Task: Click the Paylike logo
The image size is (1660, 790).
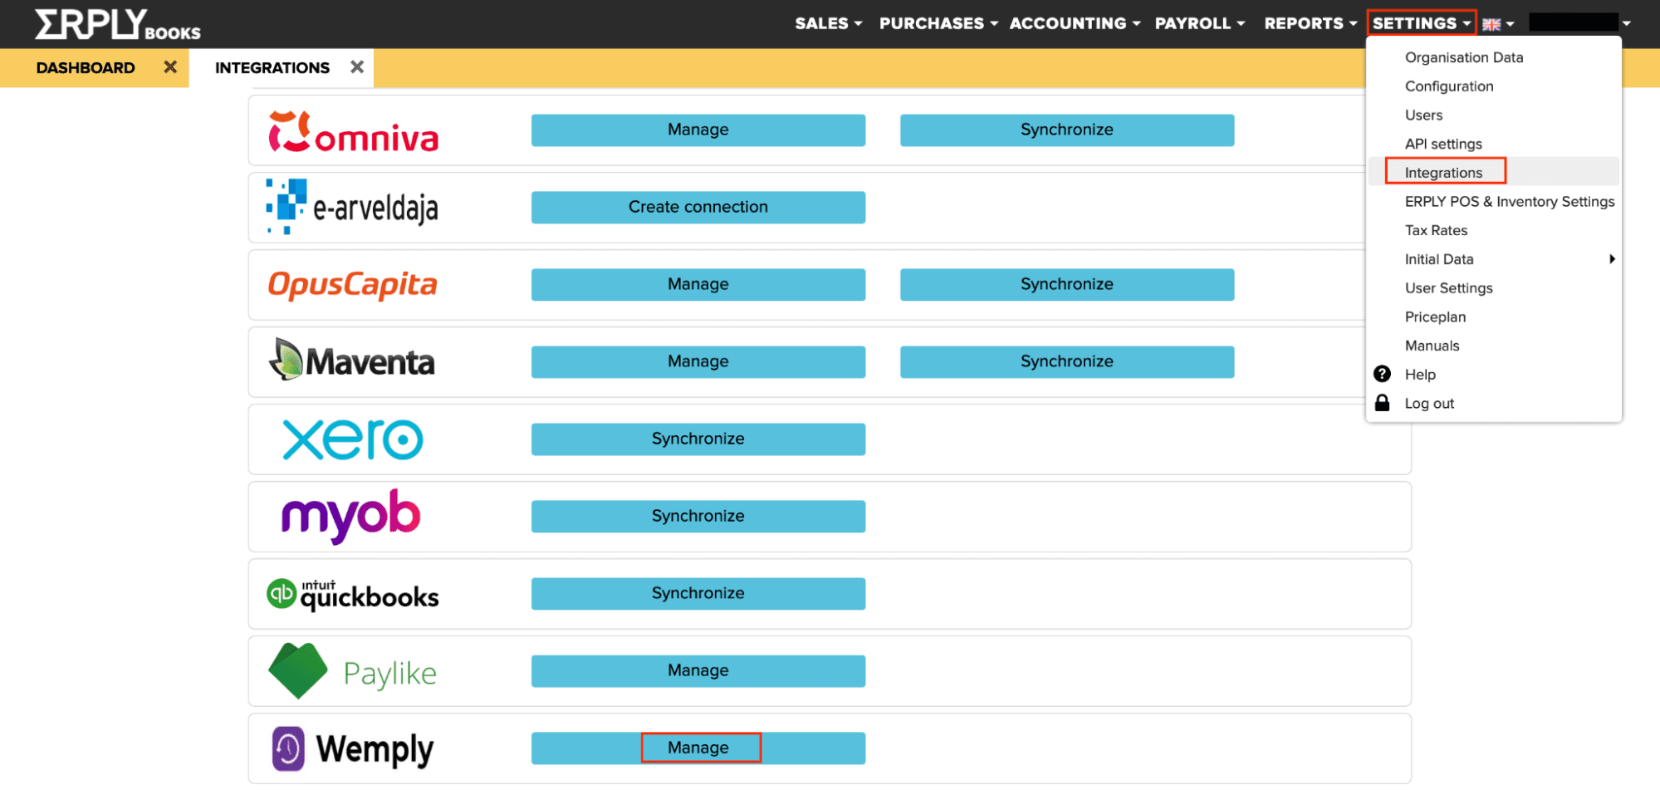Action: (x=352, y=671)
